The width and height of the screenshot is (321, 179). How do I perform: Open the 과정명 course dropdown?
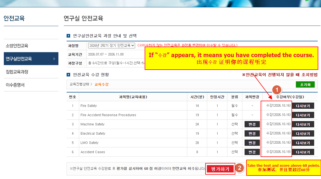(x=112, y=45)
